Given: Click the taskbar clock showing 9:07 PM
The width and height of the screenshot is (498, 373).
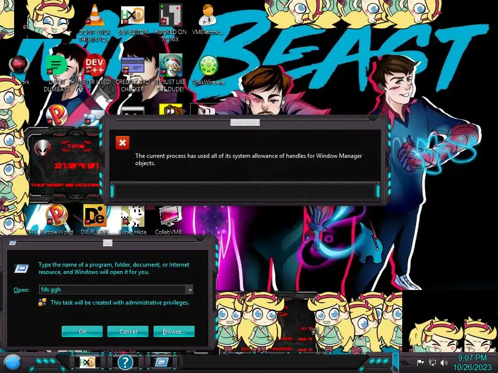Looking at the screenshot, I should coord(472,358).
